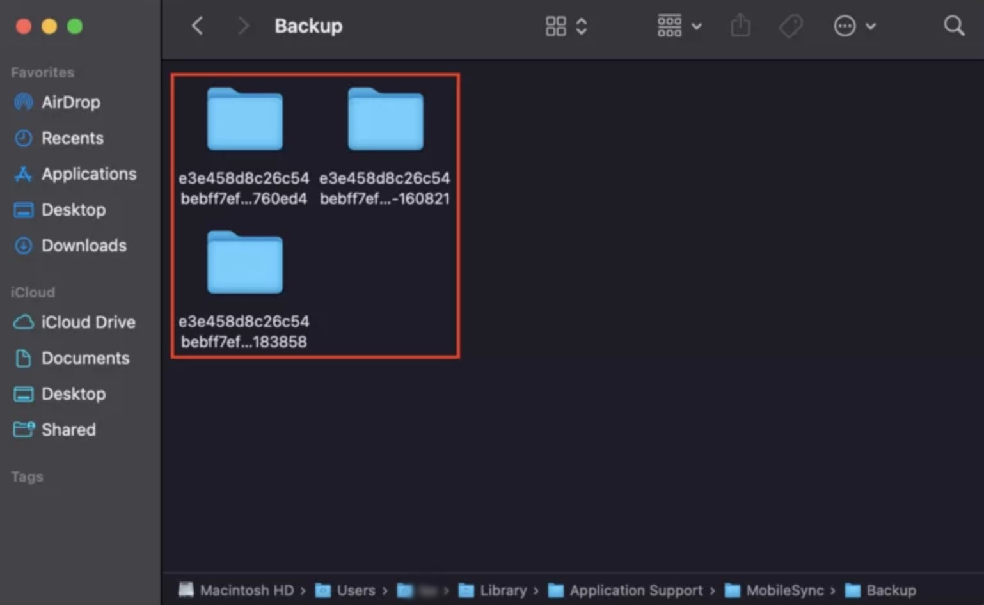Viewport: 984px width, 605px height.
Task: Open iCloud Drive from the sidebar
Action: 88,322
